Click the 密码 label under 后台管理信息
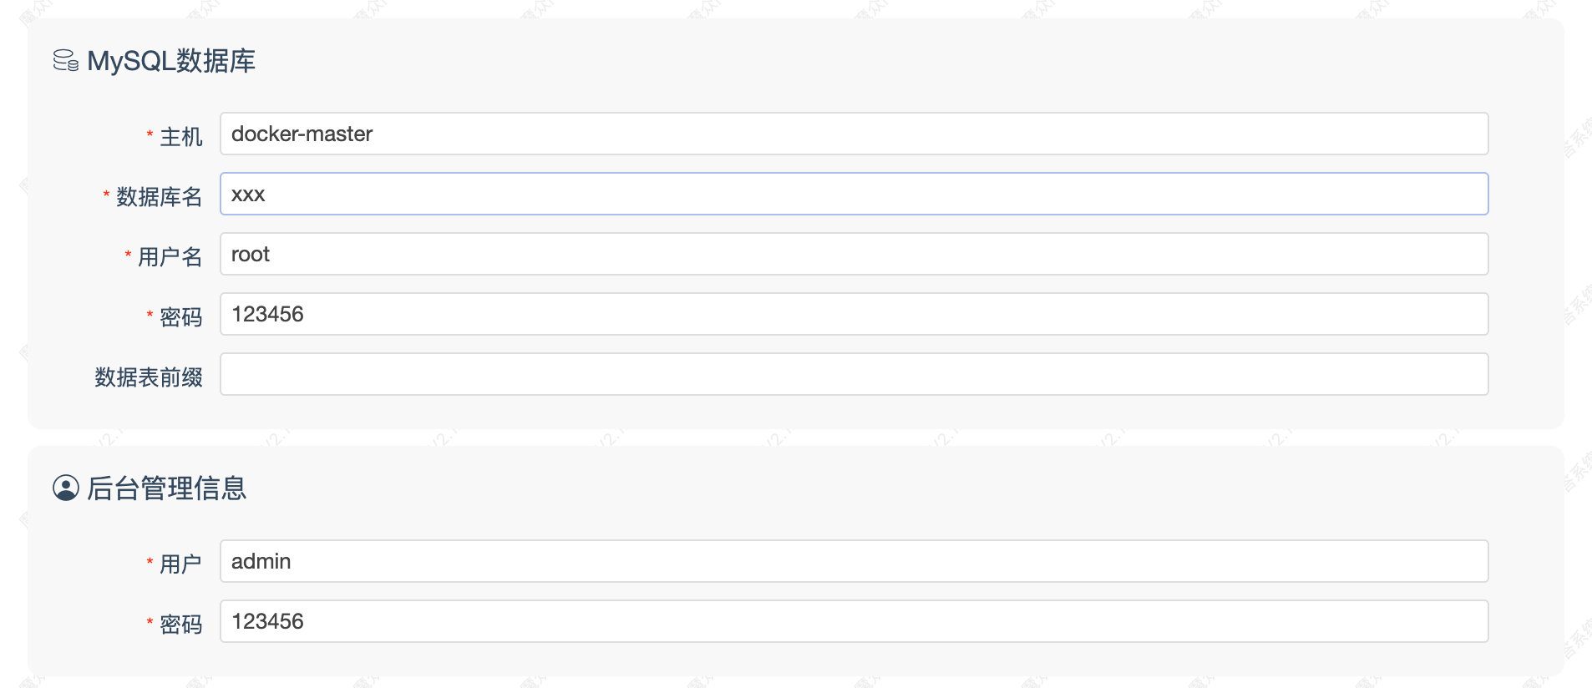This screenshot has width=1592, height=688. 180,624
